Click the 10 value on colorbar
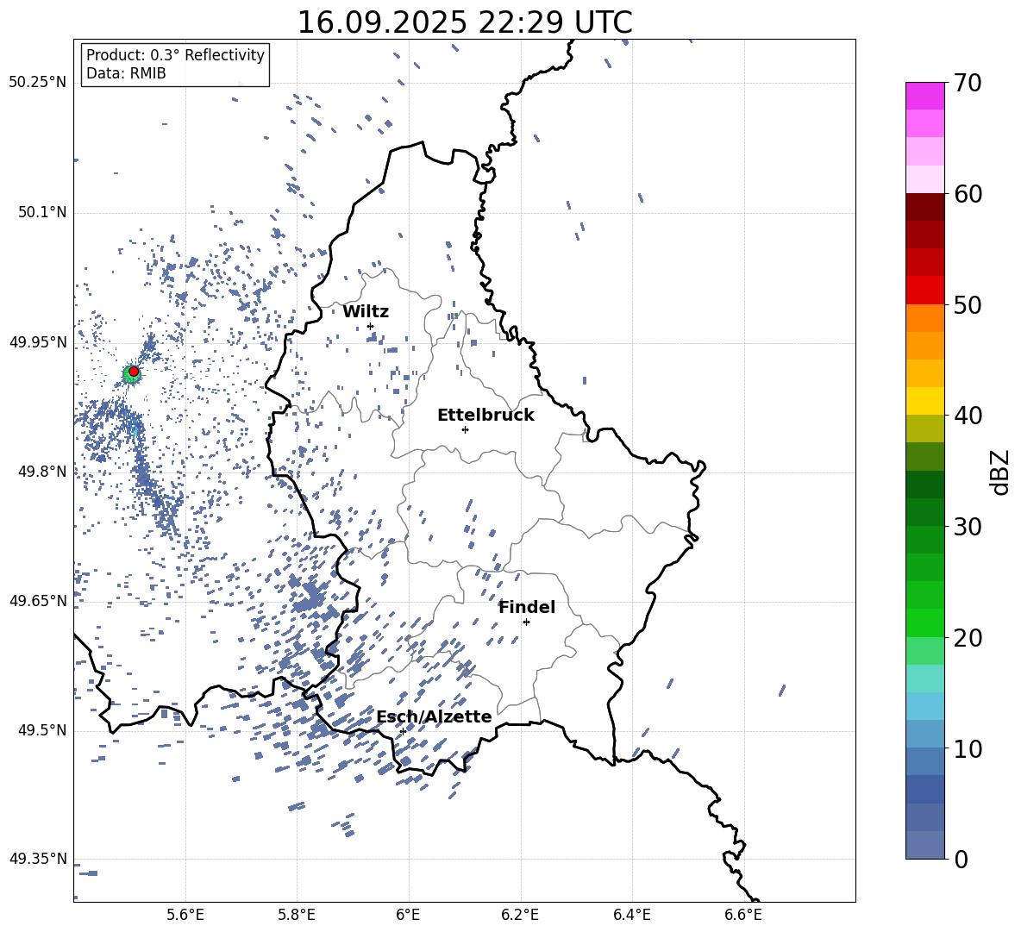Image resolution: width=1021 pixels, height=932 pixels. point(968,748)
